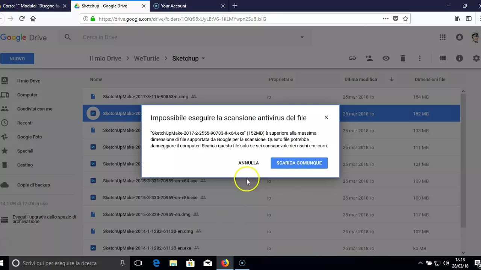Open Task View in taskbar
This screenshot has height=270, width=481.
pos(138,263)
